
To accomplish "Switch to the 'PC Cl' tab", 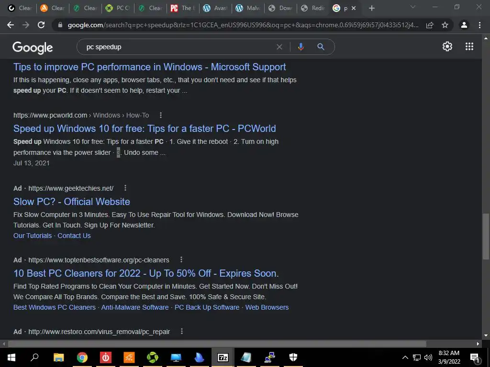I will point(118,8).
